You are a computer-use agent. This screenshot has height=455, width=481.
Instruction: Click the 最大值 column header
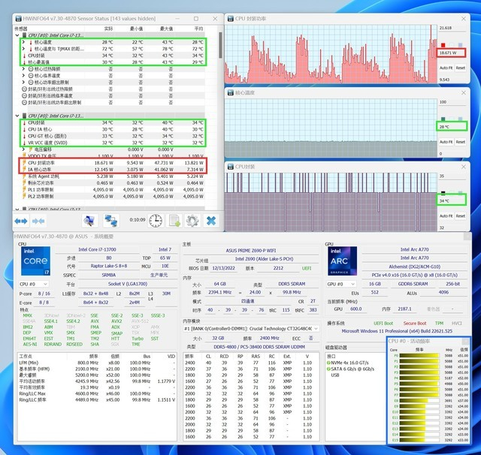(166, 29)
